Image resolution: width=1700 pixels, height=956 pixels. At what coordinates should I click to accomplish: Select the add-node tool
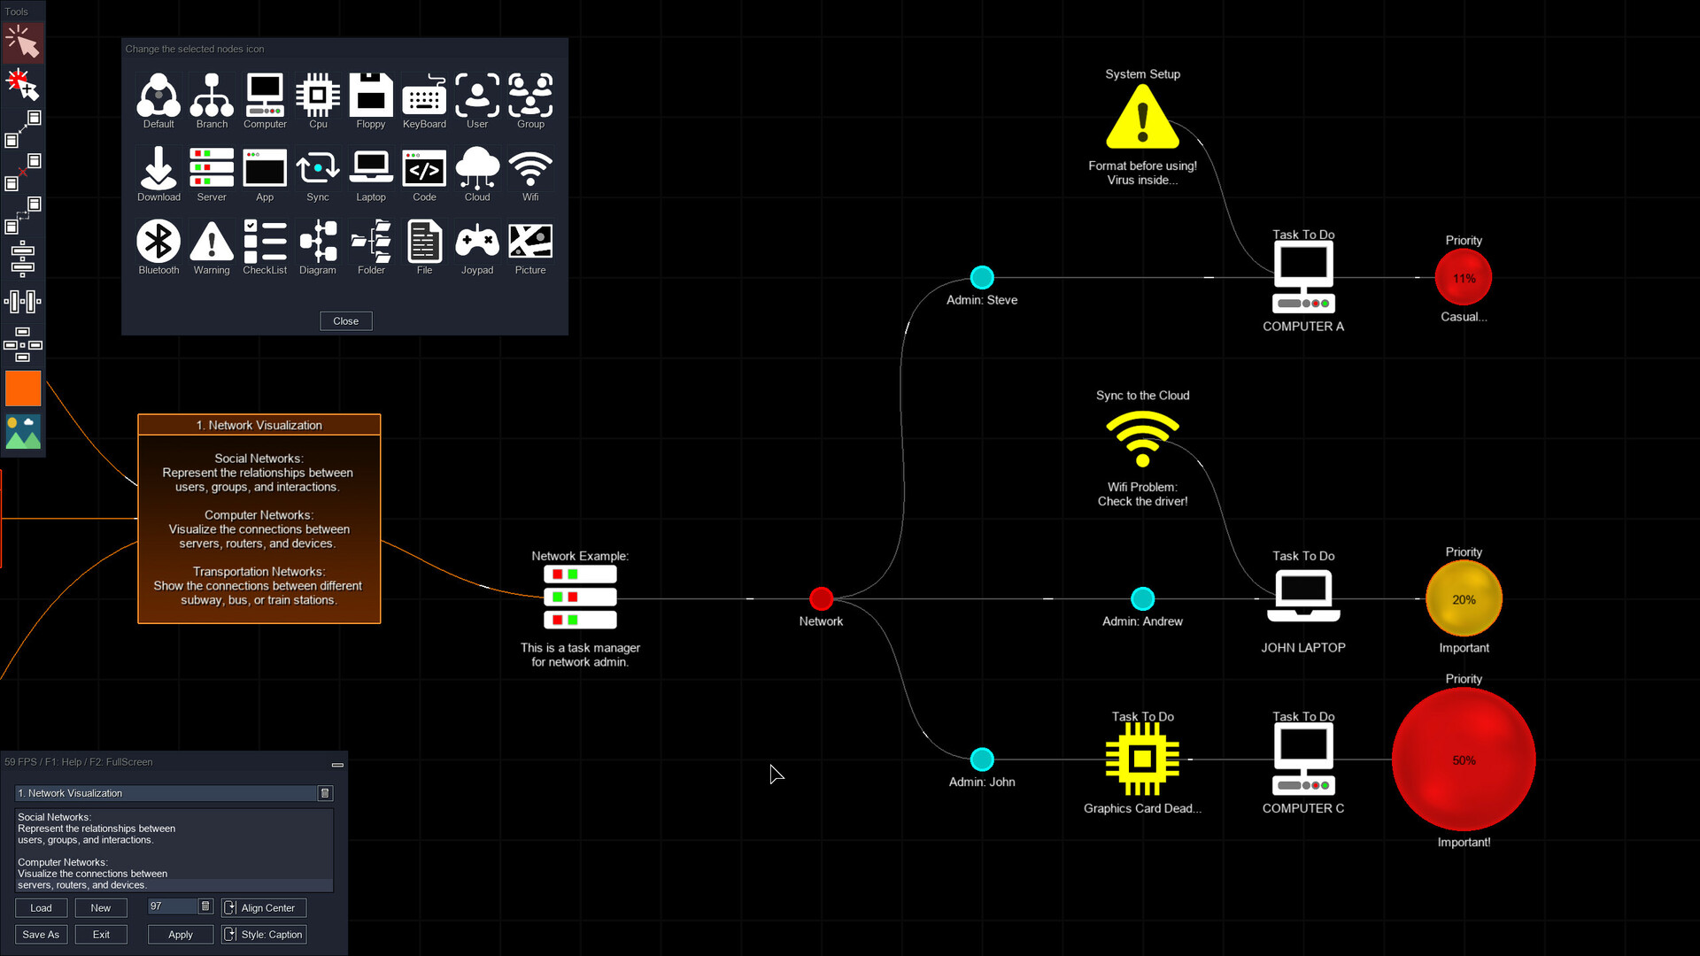click(22, 85)
